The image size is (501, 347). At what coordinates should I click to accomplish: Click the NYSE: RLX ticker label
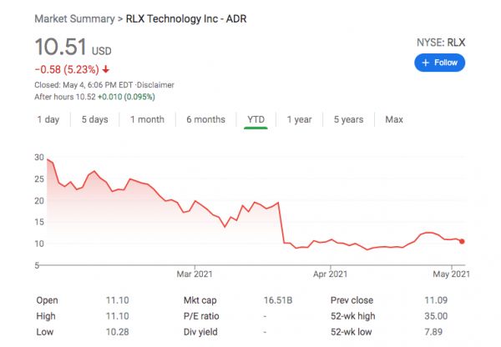tap(439, 42)
